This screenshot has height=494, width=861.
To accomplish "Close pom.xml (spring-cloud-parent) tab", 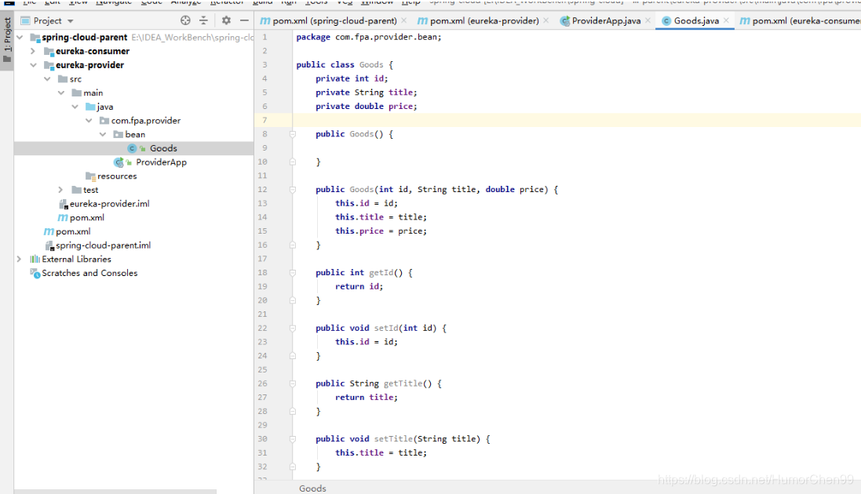I will [404, 20].
